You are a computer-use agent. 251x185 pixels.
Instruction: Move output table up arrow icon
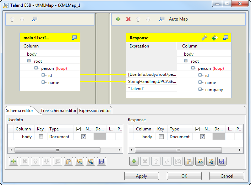[138, 19]
